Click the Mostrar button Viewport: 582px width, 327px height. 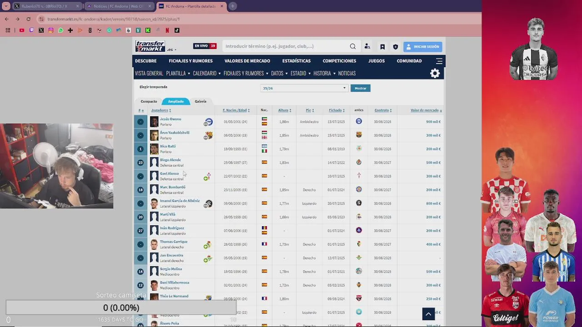click(361, 88)
